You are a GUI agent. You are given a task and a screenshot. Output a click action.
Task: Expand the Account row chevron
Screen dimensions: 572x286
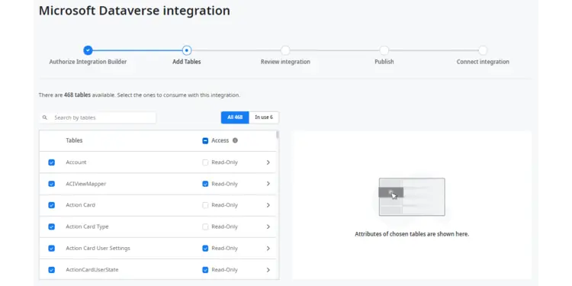268,162
